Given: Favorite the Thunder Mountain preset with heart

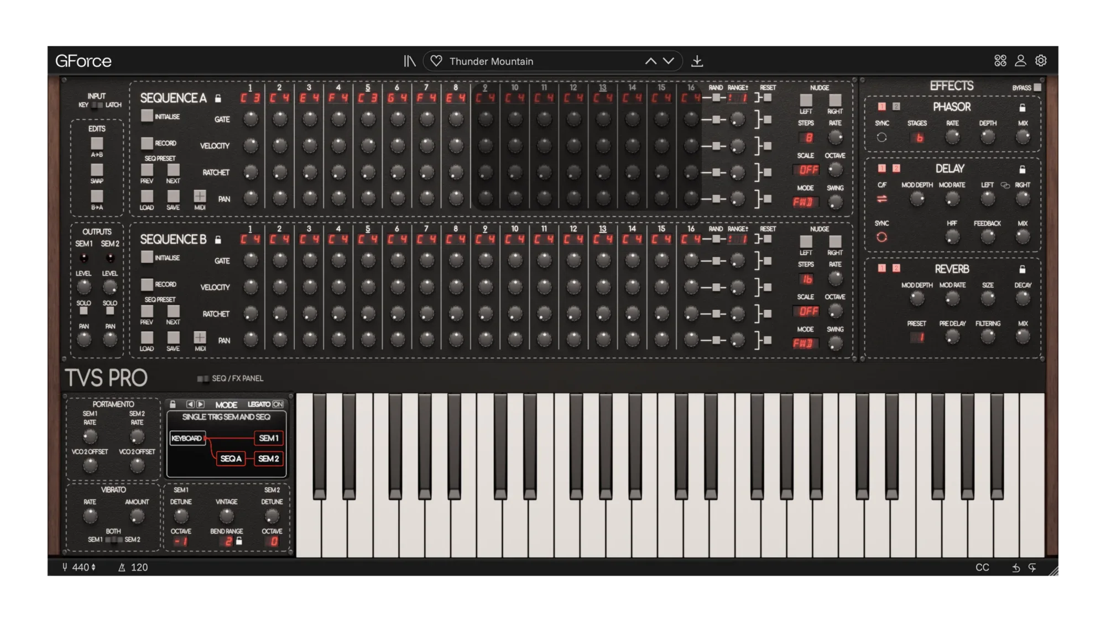Looking at the screenshot, I should (x=436, y=61).
